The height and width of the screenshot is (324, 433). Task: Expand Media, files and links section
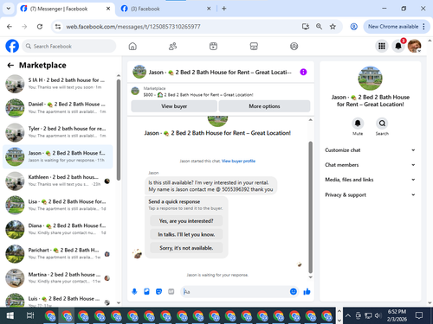(370, 180)
